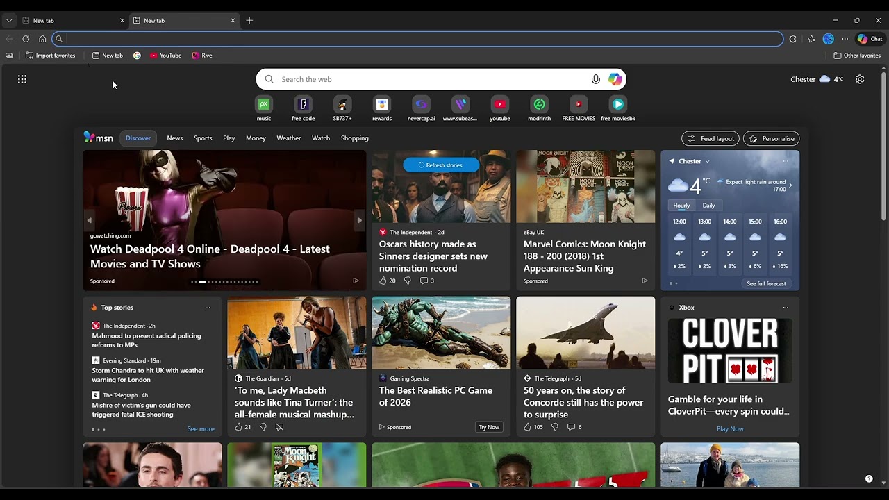Open the Sports feed tab
This screenshot has height=500, width=889.
point(203,138)
